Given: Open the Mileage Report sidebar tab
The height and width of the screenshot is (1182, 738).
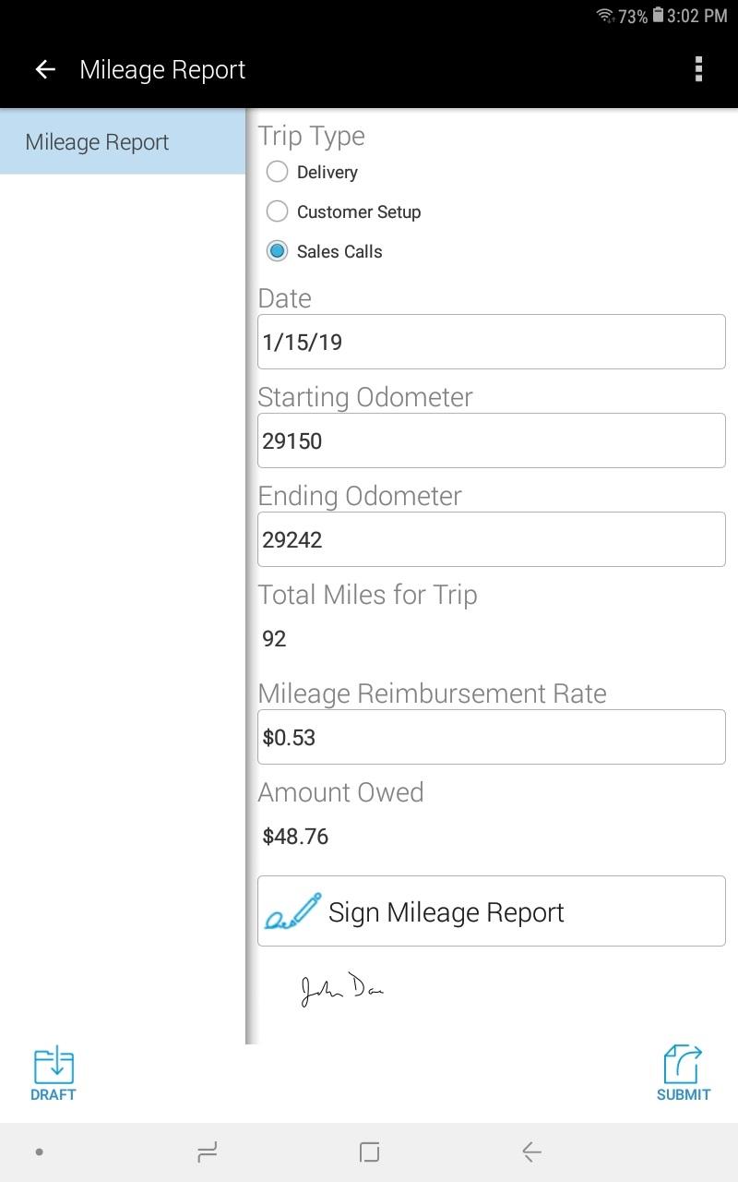Looking at the screenshot, I should pos(123,142).
